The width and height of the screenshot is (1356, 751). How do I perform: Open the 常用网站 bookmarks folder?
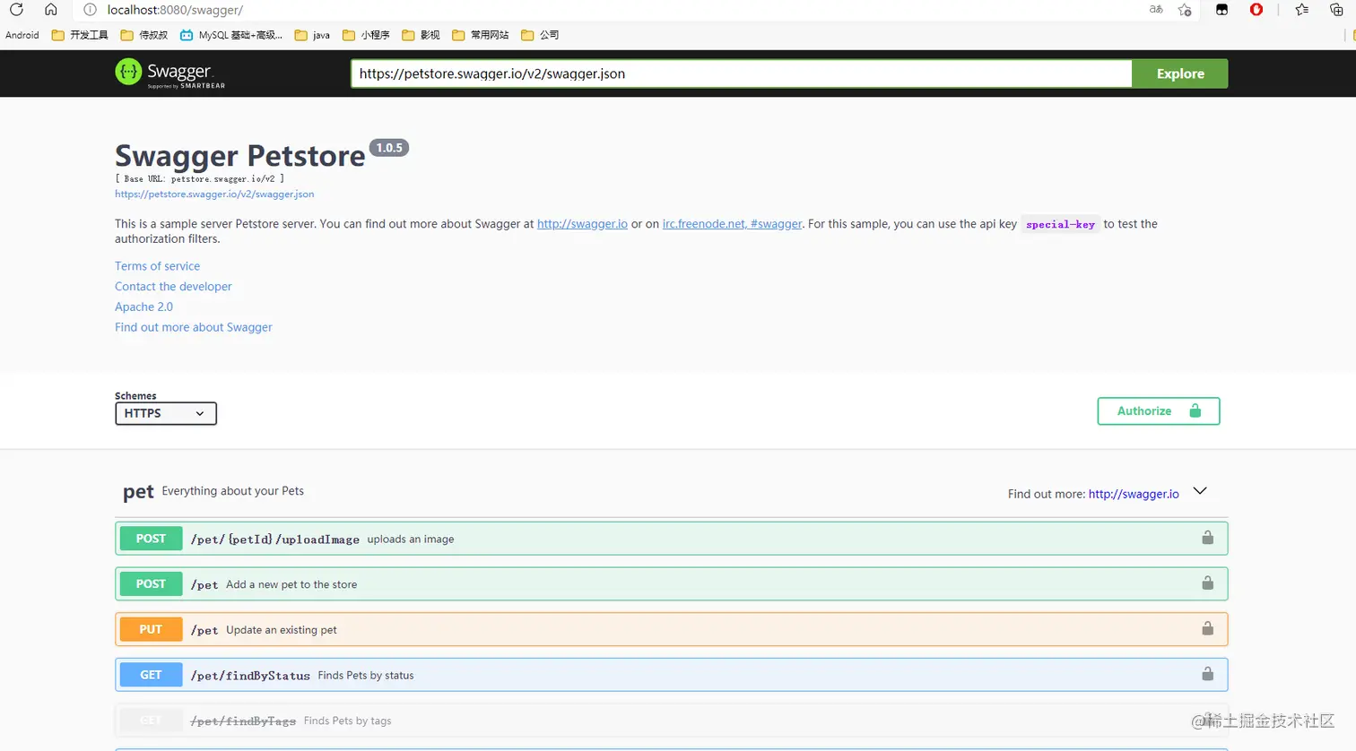(481, 35)
